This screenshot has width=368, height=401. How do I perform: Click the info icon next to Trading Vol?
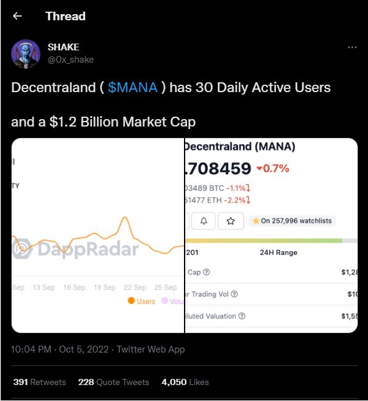(x=234, y=294)
